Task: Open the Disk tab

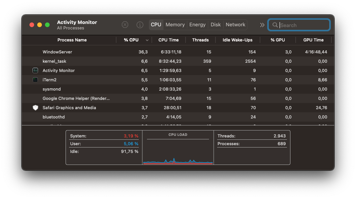Action: coord(216,25)
